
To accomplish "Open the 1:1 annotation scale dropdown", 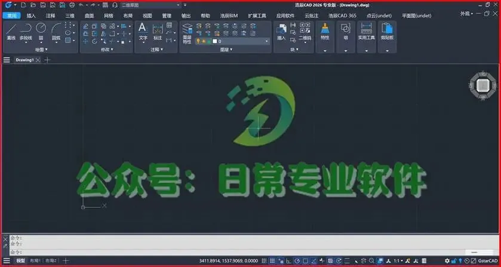I will [x=398, y=261].
